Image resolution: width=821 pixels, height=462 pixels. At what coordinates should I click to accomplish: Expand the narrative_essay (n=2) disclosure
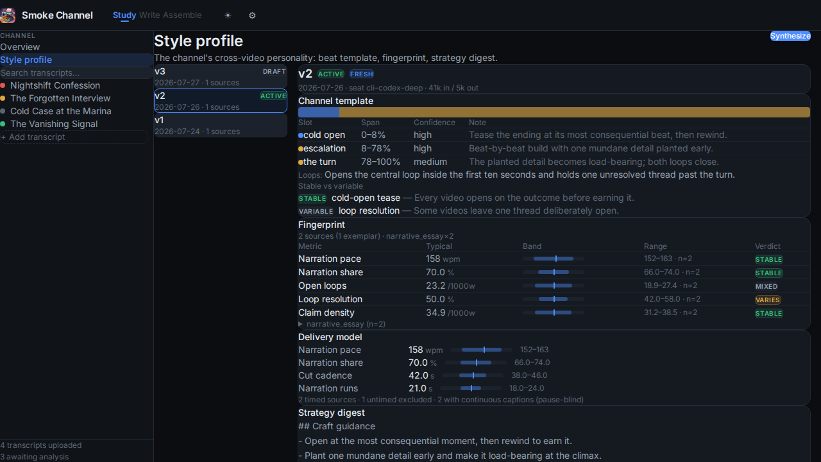tap(342, 324)
